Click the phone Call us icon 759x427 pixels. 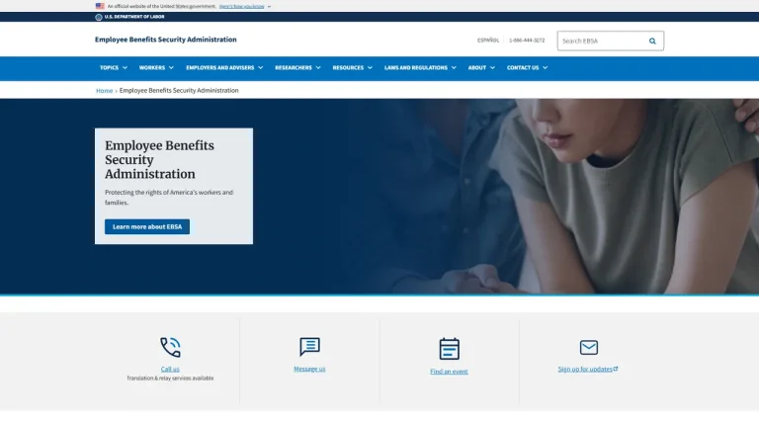(x=170, y=347)
